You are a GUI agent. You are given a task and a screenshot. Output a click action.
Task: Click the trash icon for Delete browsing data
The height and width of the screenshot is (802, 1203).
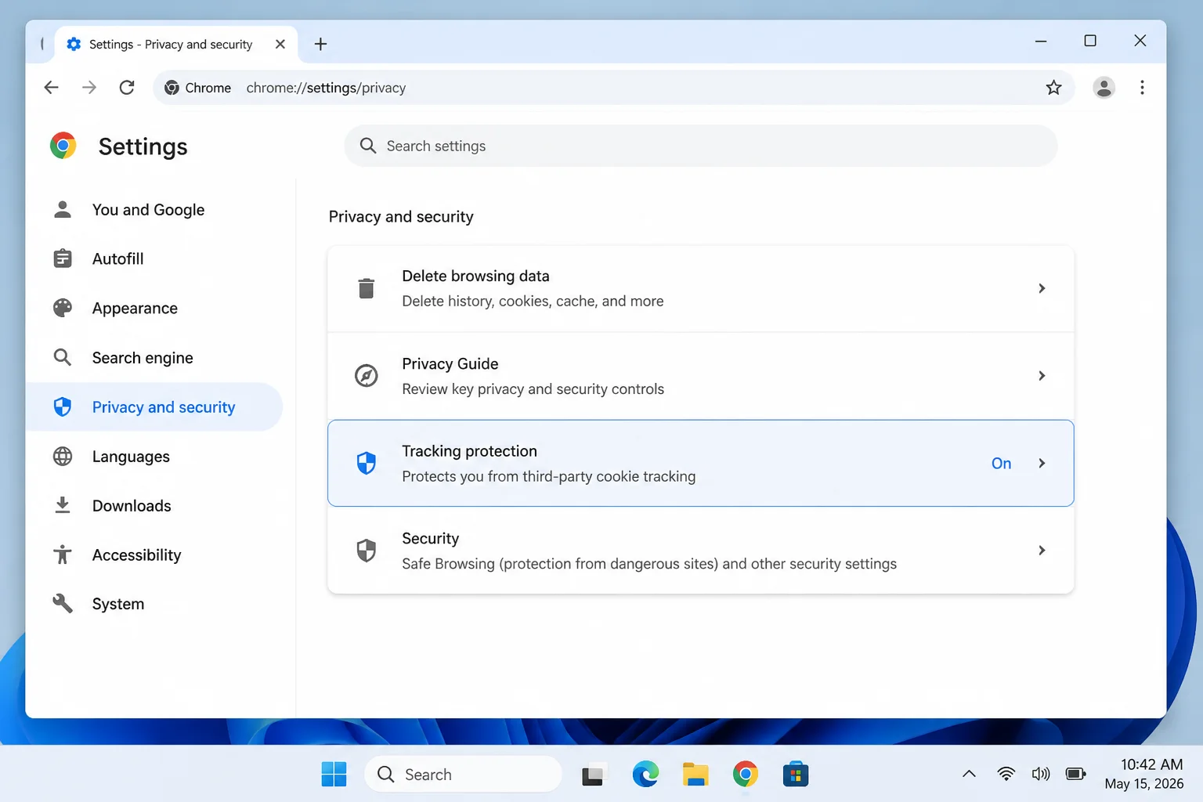[366, 288]
